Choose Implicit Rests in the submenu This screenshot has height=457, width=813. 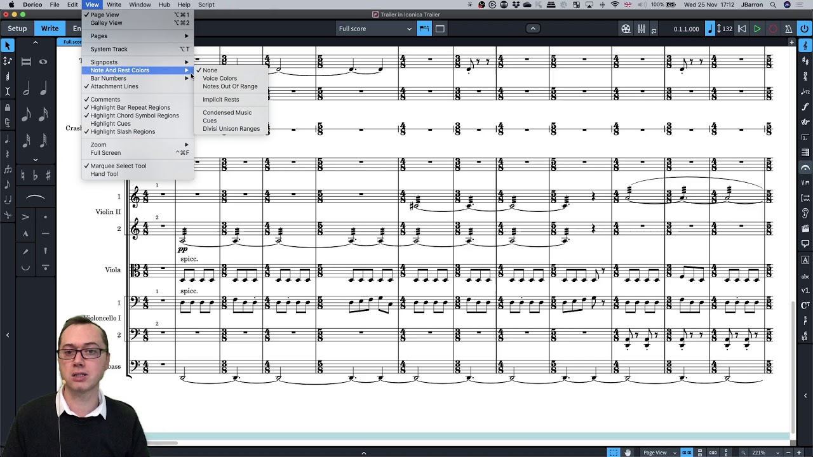click(x=221, y=100)
